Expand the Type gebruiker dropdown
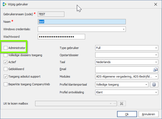Viewport: 162px width, 119px height. pos(156,48)
